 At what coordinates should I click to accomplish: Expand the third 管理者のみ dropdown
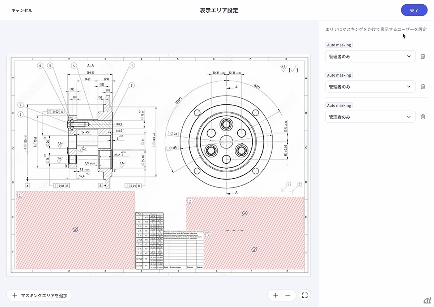click(x=370, y=117)
